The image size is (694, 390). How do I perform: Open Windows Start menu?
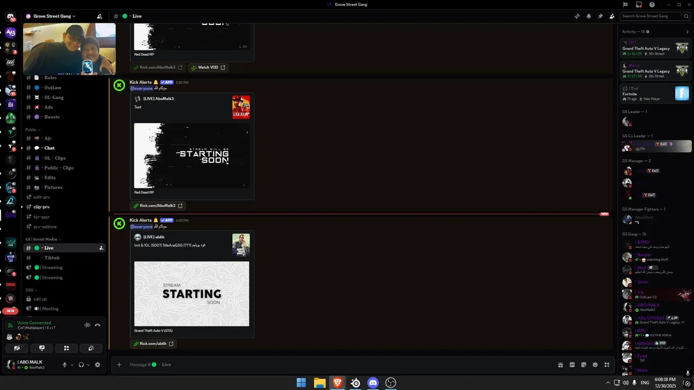pos(301,383)
